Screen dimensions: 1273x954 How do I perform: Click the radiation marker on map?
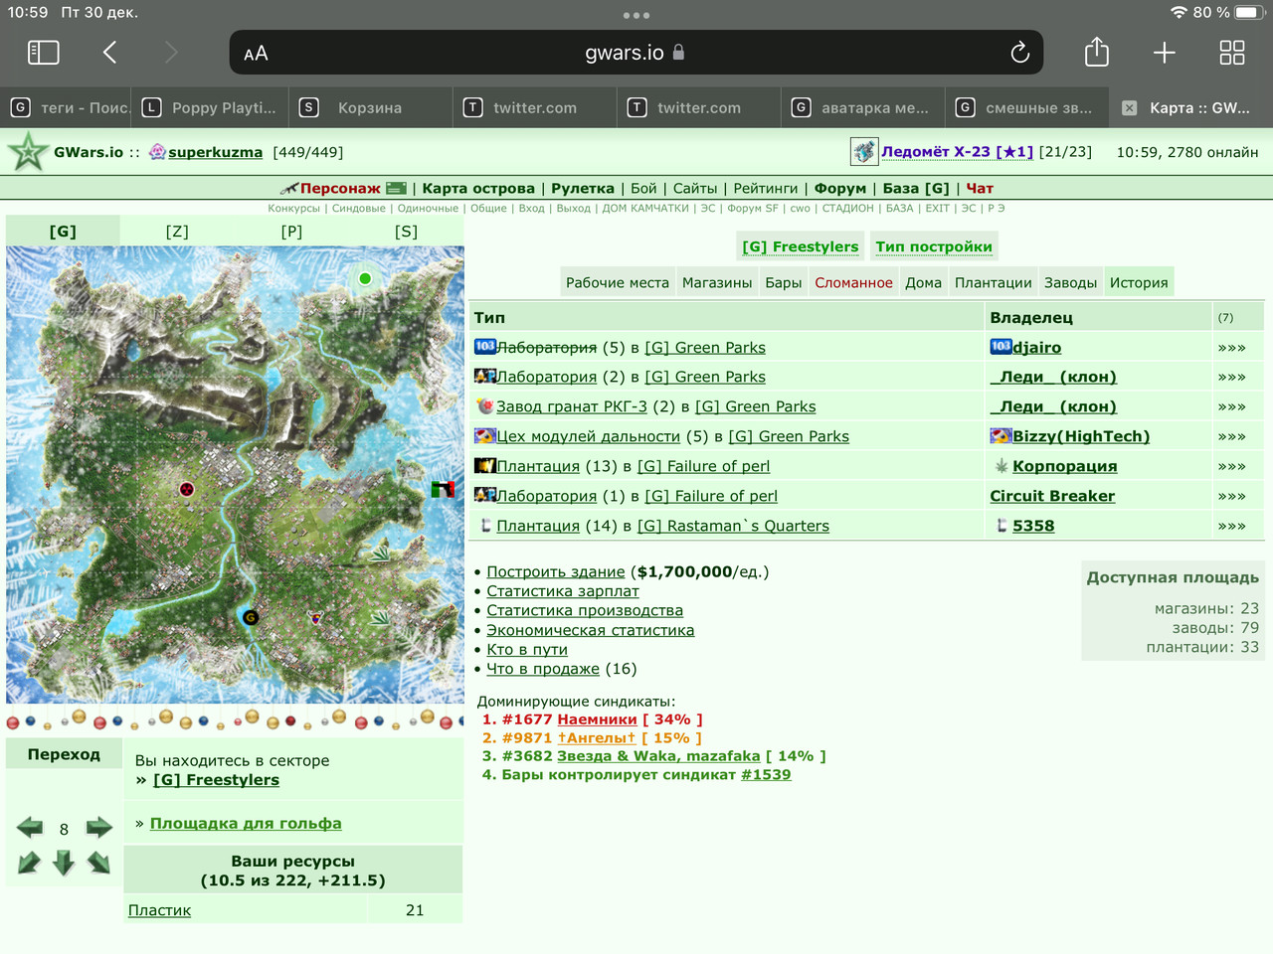point(186,488)
